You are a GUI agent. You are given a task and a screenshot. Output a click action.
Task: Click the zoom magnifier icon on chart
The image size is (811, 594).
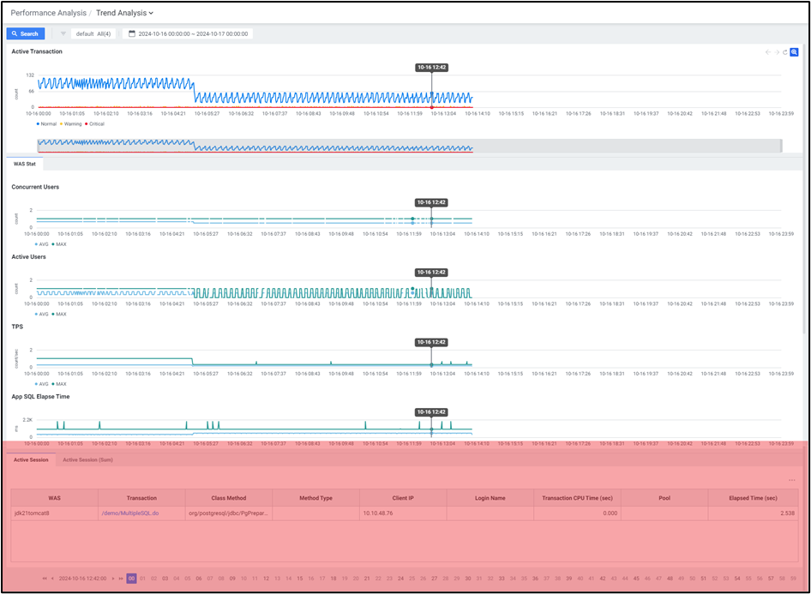coord(796,52)
